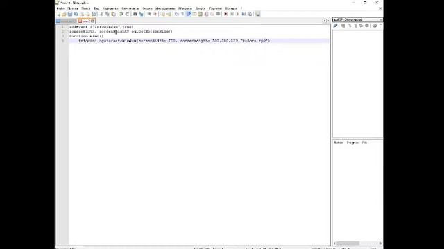Viewport: 444px width, 249px height.
Task: Click the addEvent code on line 1
Action: point(101,27)
